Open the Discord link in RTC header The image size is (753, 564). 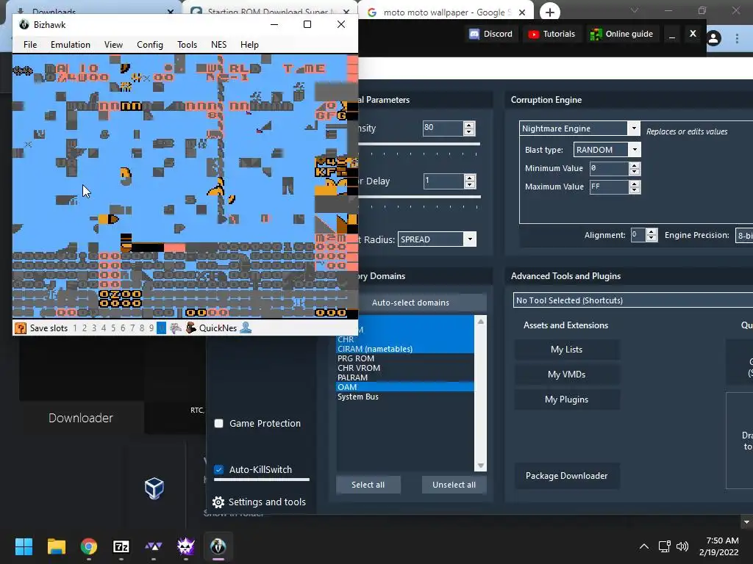[491, 34]
